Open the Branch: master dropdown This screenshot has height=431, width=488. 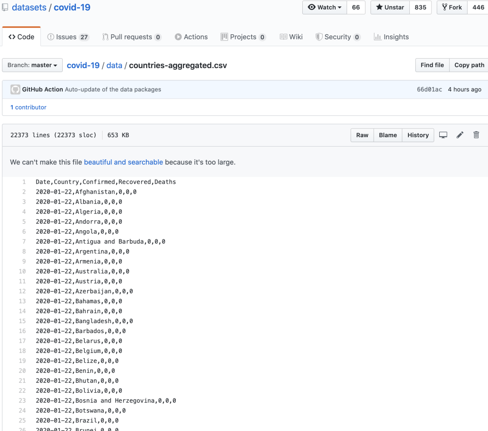click(33, 65)
